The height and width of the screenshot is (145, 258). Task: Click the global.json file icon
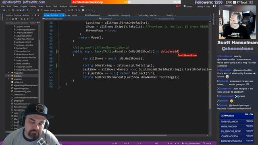click(12, 101)
